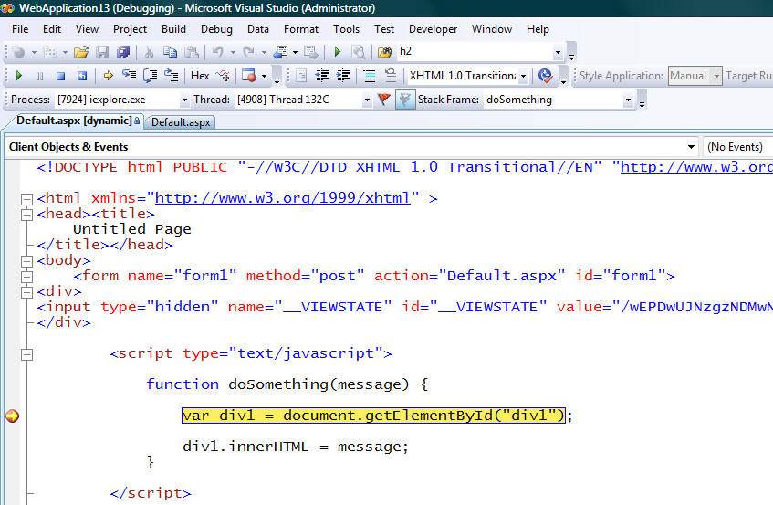
Task: Click the Paste clipboard icon
Action: click(192, 52)
